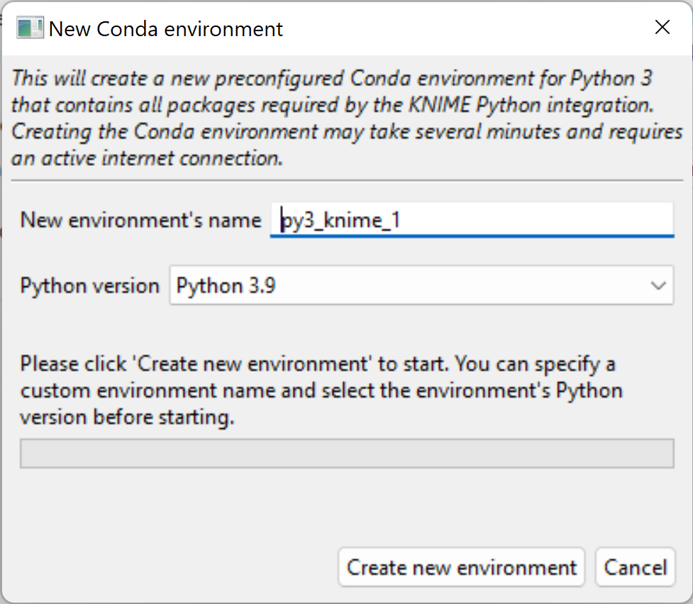Focus the New environment's name field
693x604 pixels.
(472, 220)
